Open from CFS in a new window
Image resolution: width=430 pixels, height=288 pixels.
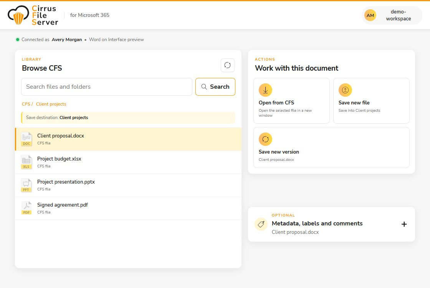pyautogui.click(x=291, y=101)
